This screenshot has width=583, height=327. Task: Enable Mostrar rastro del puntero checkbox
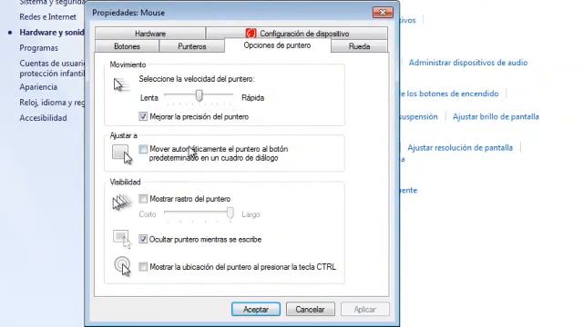[x=143, y=199]
